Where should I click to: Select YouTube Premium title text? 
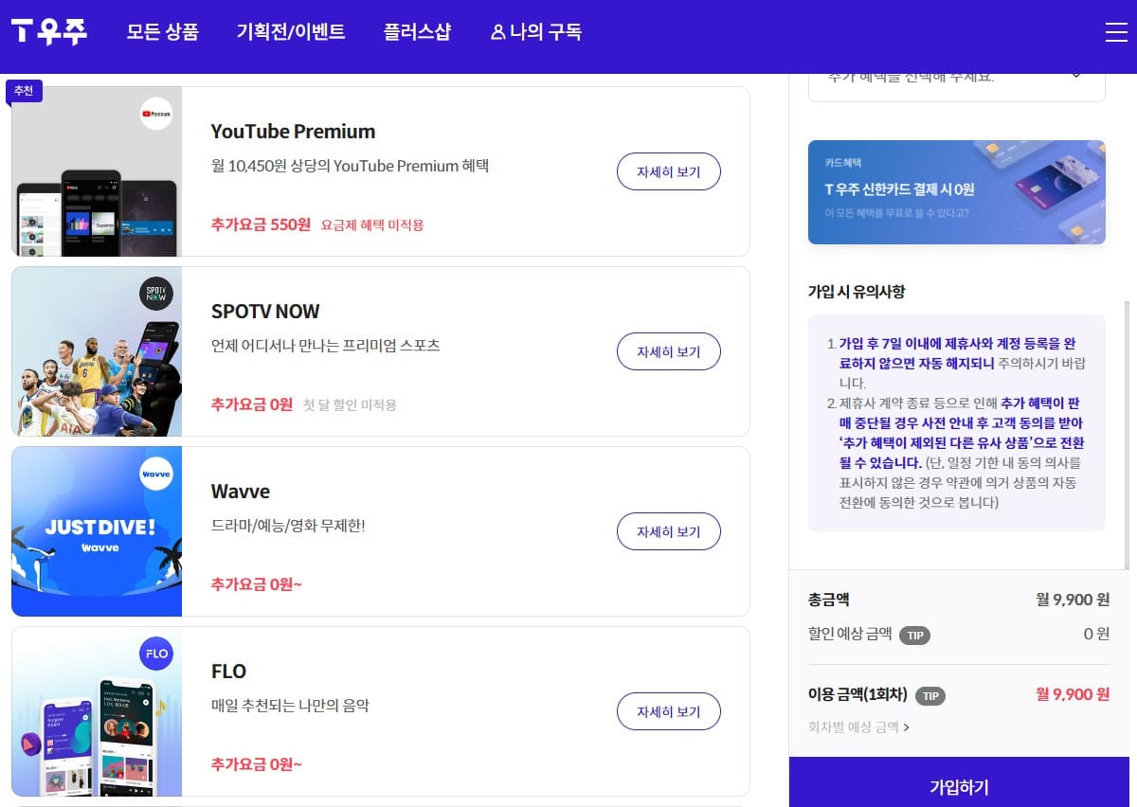(293, 132)
